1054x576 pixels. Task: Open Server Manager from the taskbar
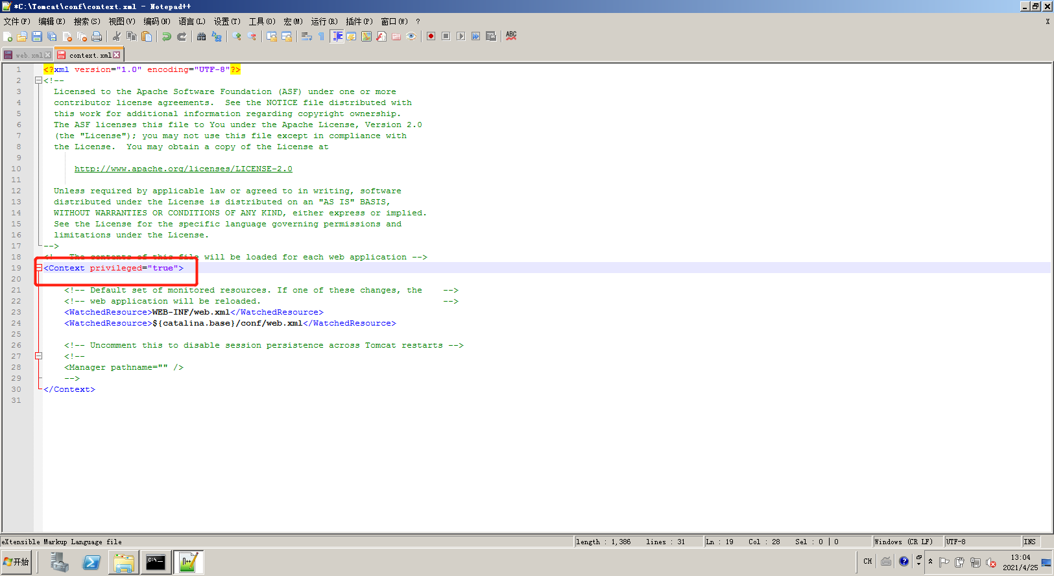pyautogui.click(x=59, y=562)
